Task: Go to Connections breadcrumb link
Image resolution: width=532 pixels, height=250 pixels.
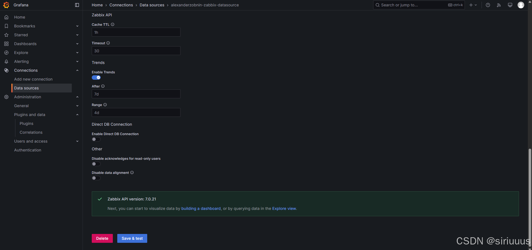Action: [121, 5]
